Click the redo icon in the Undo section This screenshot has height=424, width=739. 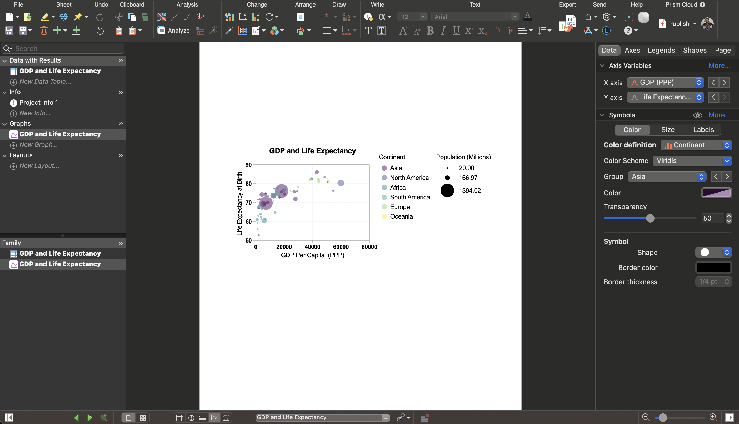point(100,17)
